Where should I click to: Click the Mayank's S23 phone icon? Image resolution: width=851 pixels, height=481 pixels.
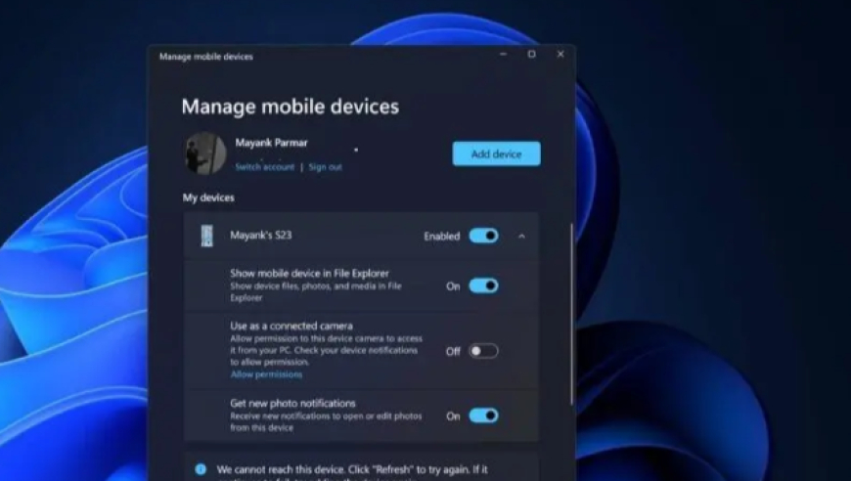click(206, 236)
